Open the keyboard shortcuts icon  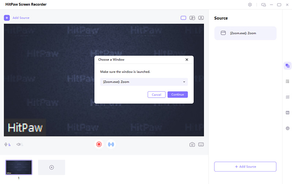pos(201,144)
